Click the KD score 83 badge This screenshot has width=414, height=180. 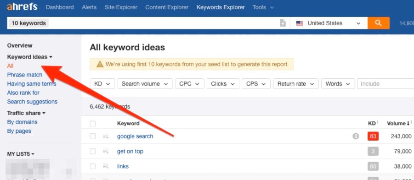tap(373, 136)
